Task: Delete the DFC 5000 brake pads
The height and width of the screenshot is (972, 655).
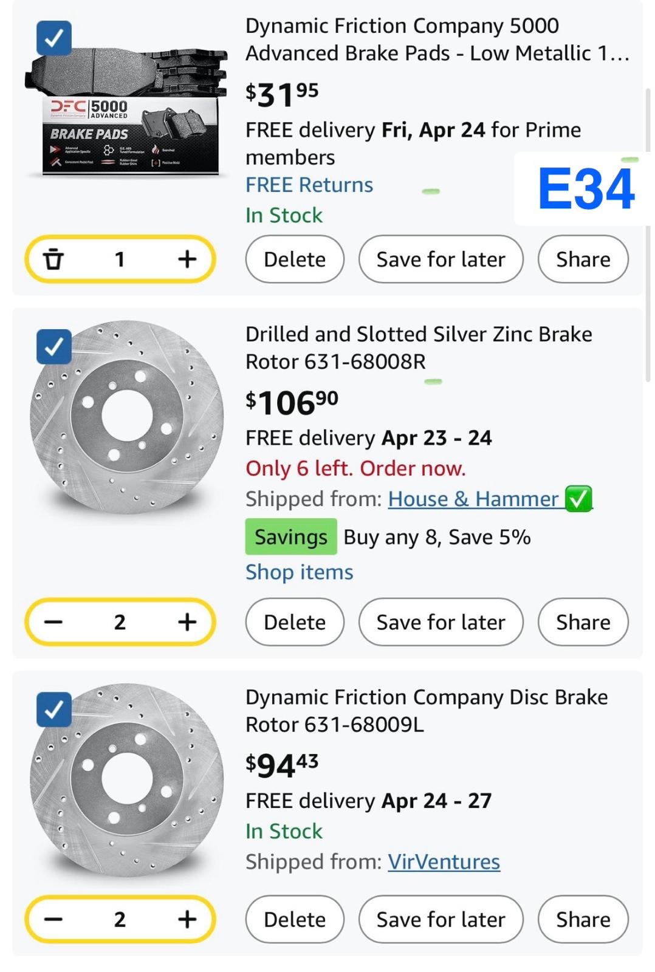Action: pos(295,259)
